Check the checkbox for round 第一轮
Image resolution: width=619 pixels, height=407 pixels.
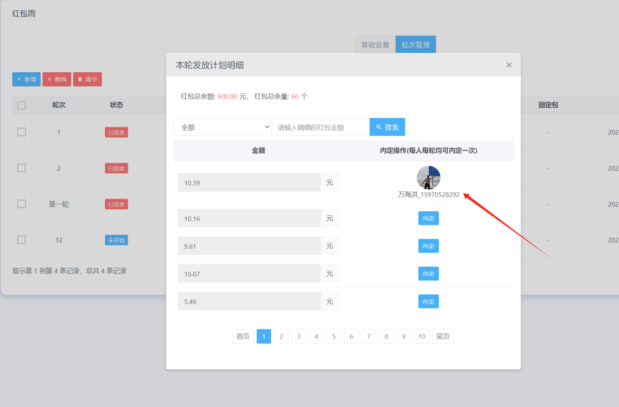pyautogui.click(x=21, y=203)
